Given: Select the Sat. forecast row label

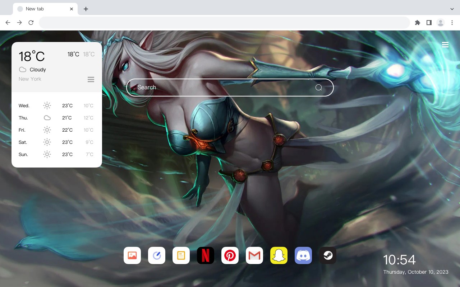Looking at the screenshot, I should click(x=23, y=142).
